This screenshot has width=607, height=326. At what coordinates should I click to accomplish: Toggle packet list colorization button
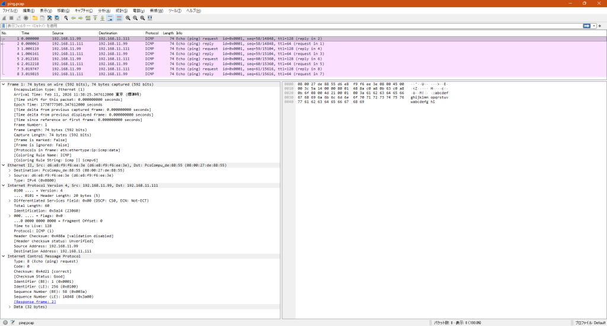(x=119, y=18)
